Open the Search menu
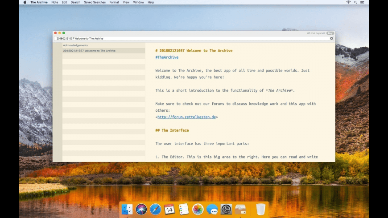This screenshot has height=218, width=388. pyautogui.click(x=75, y=2)
